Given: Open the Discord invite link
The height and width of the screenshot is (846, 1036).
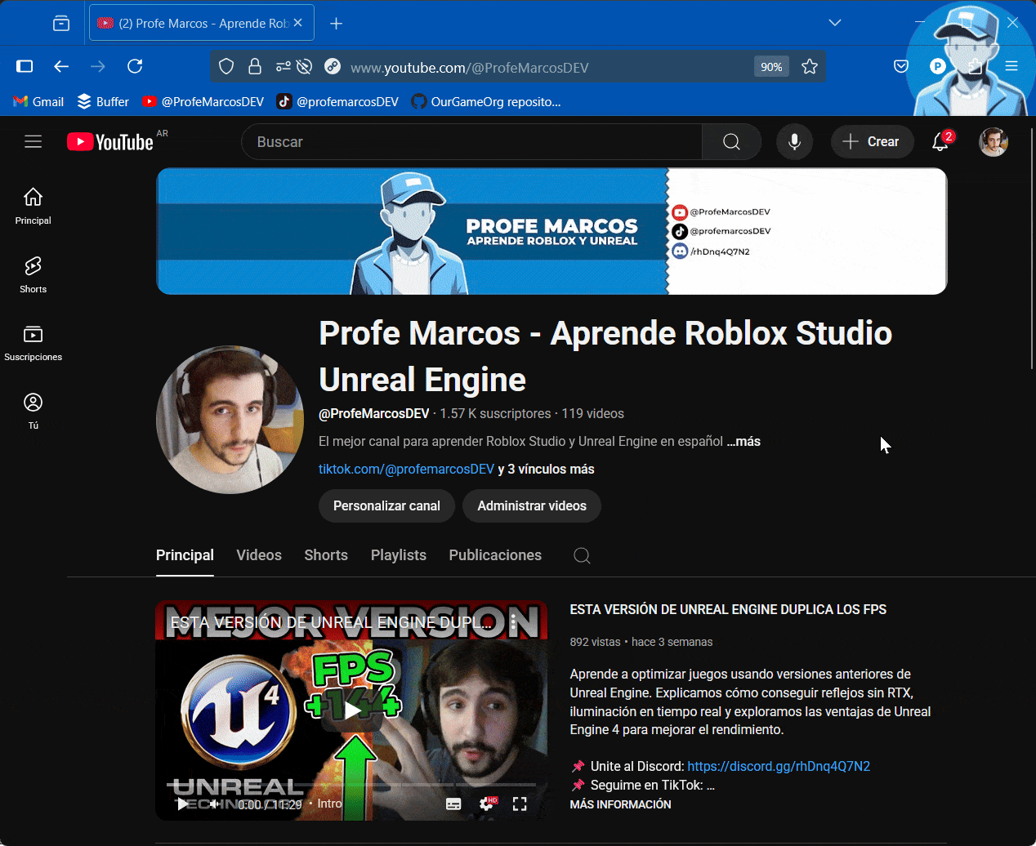Looking at the screenshot, I should 779,767.
